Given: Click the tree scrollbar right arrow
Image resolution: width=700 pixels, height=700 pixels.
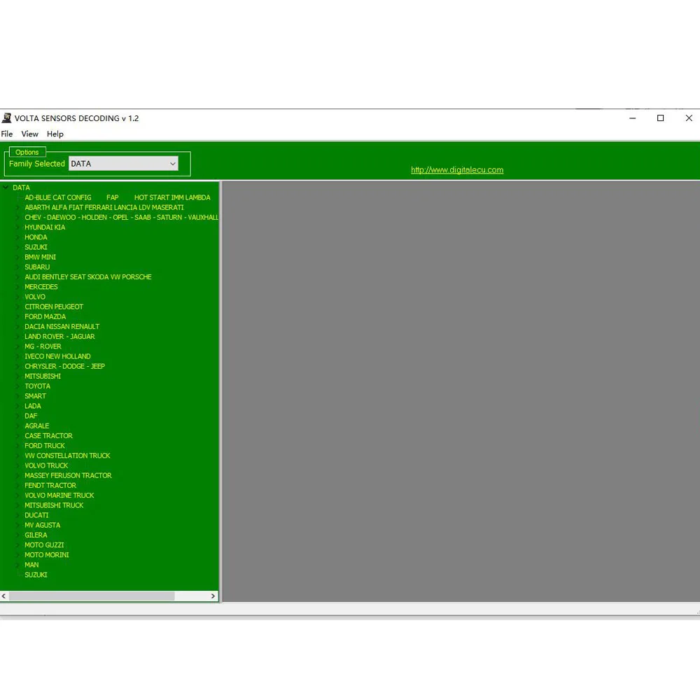Looking at the screenshot, I should click(x=213, y=596).
